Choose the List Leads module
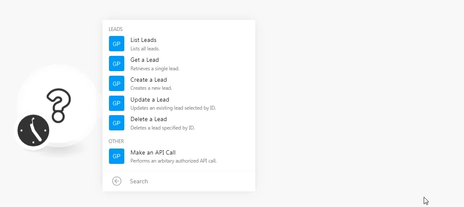The height and width of the screenshot is (207, 464). [x=179, y=44]
